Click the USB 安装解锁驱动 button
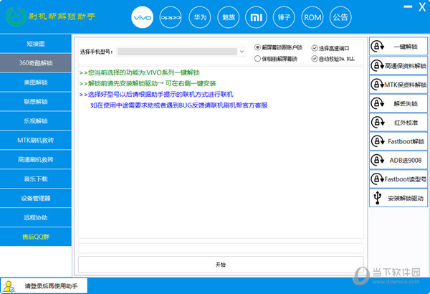This screenshot has height=294, width=430. (x=398, y=197)
